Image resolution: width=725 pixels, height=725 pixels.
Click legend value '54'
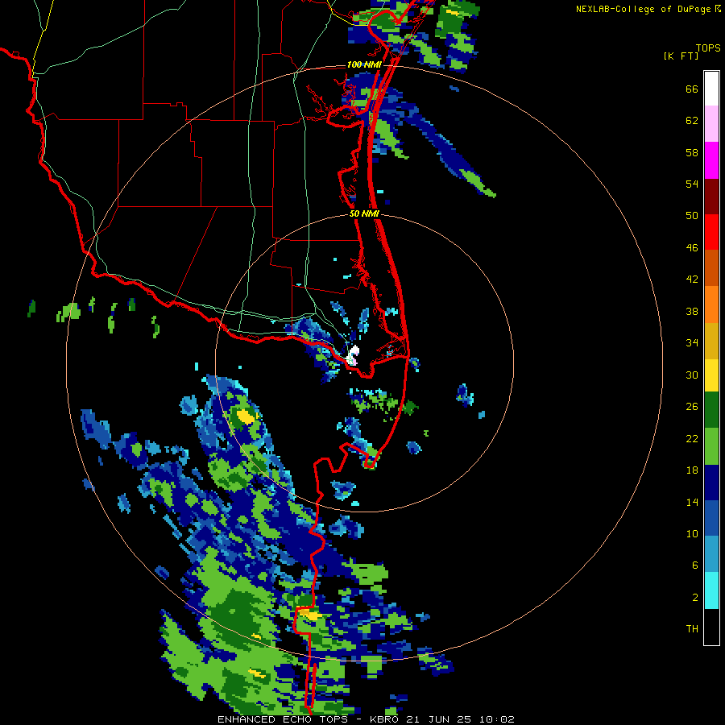(692, 184)
